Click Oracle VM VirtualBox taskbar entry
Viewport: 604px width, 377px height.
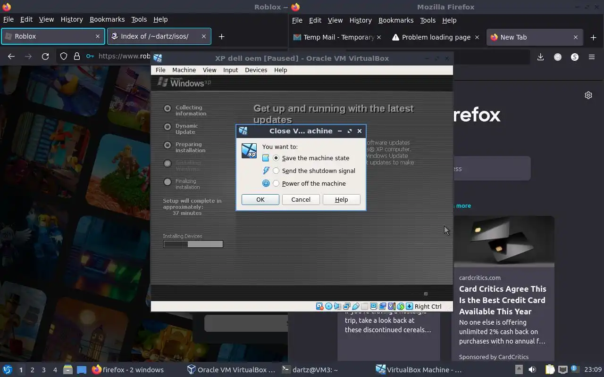pyautogui.click(x=231, y=369)
